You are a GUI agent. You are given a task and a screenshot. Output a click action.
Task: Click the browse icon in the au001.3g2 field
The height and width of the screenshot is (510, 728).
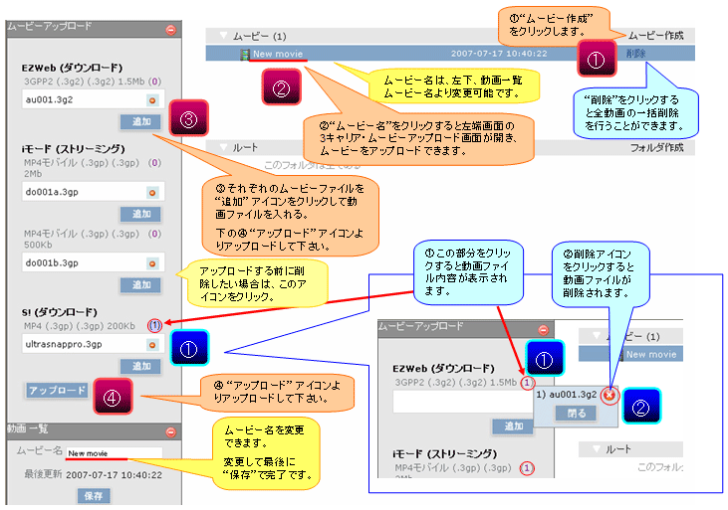(152, 99)
